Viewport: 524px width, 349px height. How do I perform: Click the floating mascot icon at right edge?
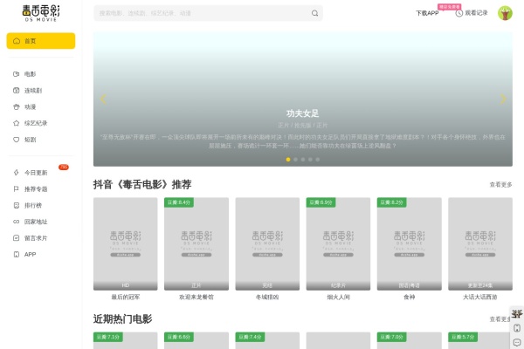pyautogui.click(x=517, y=313)
